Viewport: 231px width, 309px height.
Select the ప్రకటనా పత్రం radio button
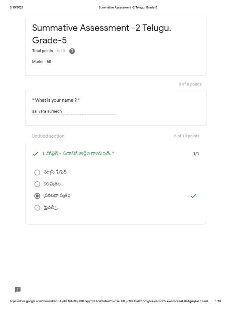tap(37, 196)
